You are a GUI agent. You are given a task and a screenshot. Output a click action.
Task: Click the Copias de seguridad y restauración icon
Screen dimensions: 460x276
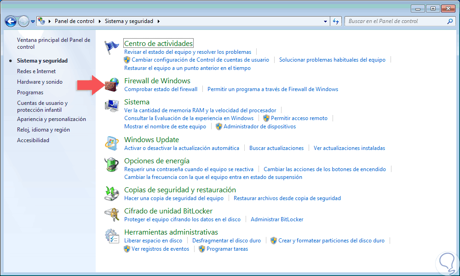point(111,194)
